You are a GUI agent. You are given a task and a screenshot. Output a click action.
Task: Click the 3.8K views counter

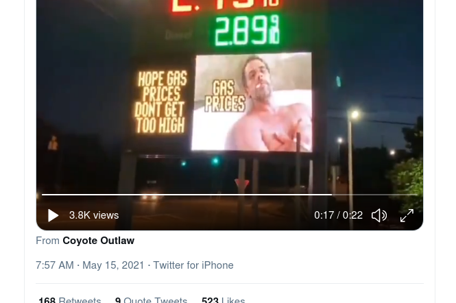point(94,215)
